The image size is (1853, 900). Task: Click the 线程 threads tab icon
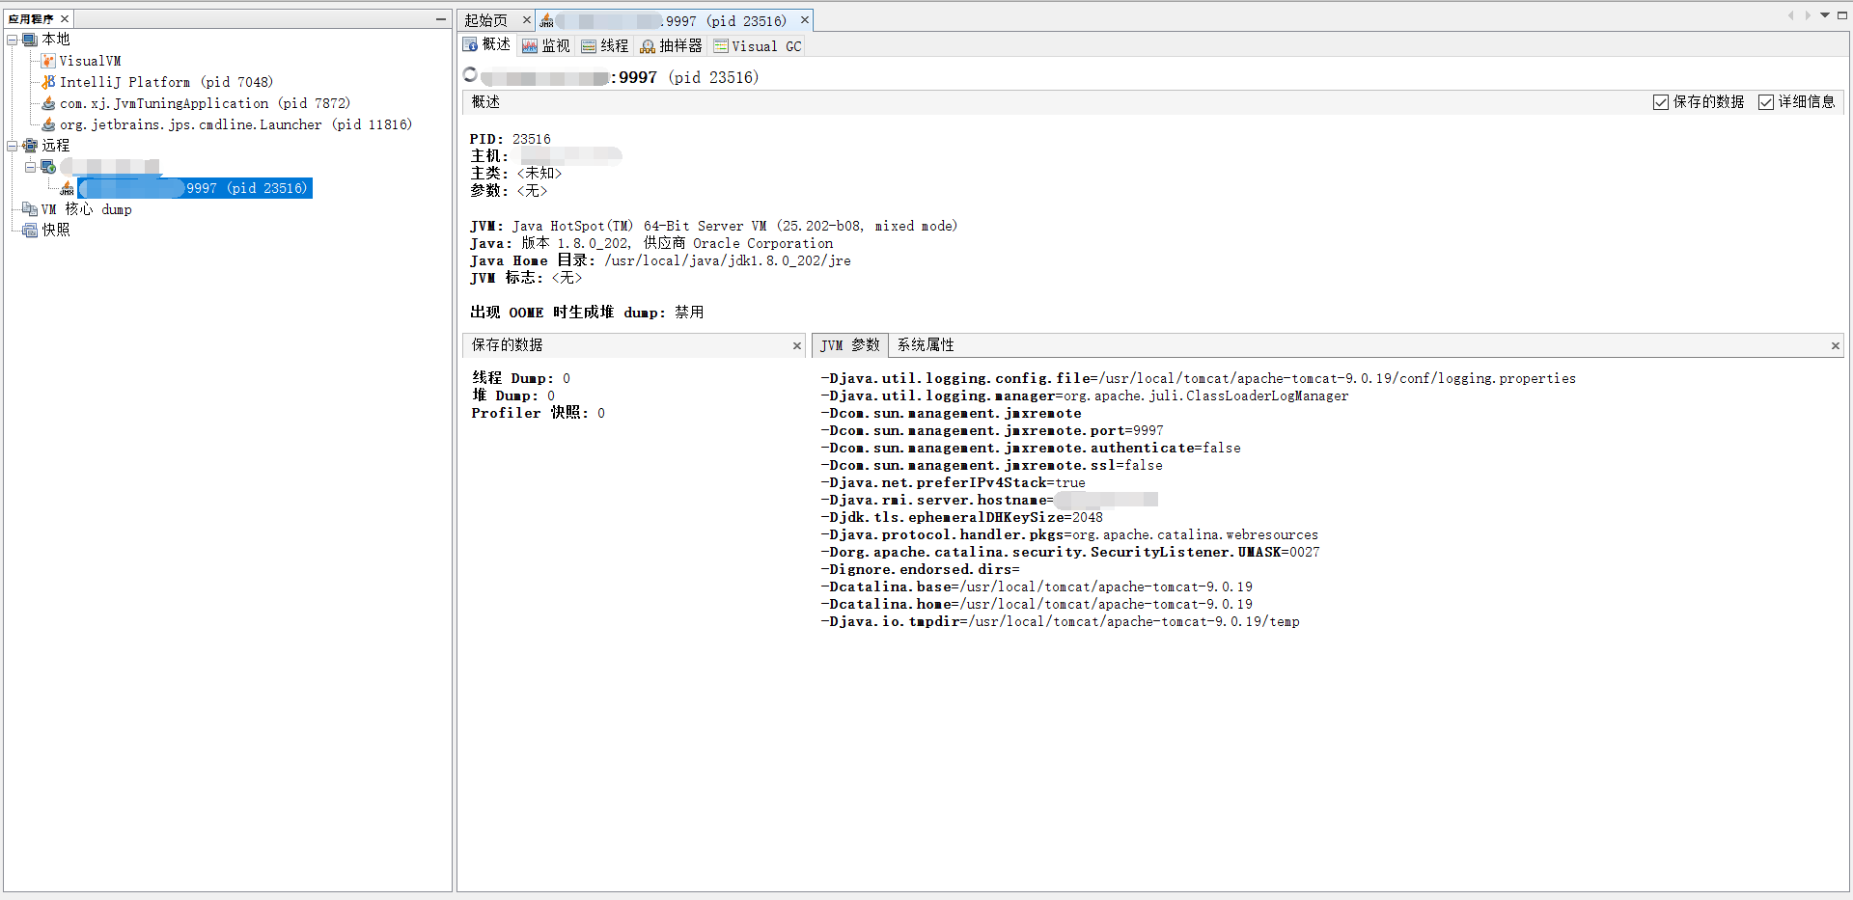[589, 46]
